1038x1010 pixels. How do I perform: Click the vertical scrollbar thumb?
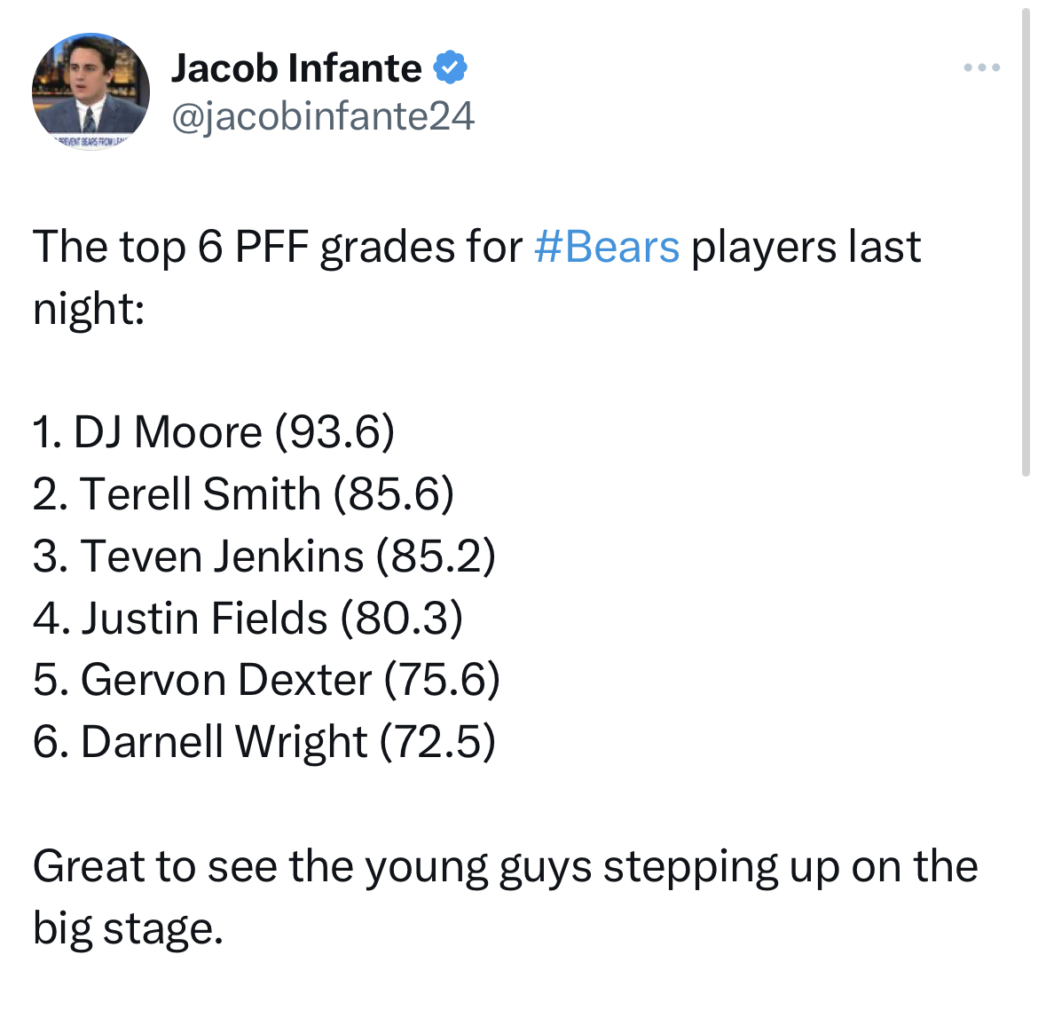pyautogui.click(x=1026, y=240)
